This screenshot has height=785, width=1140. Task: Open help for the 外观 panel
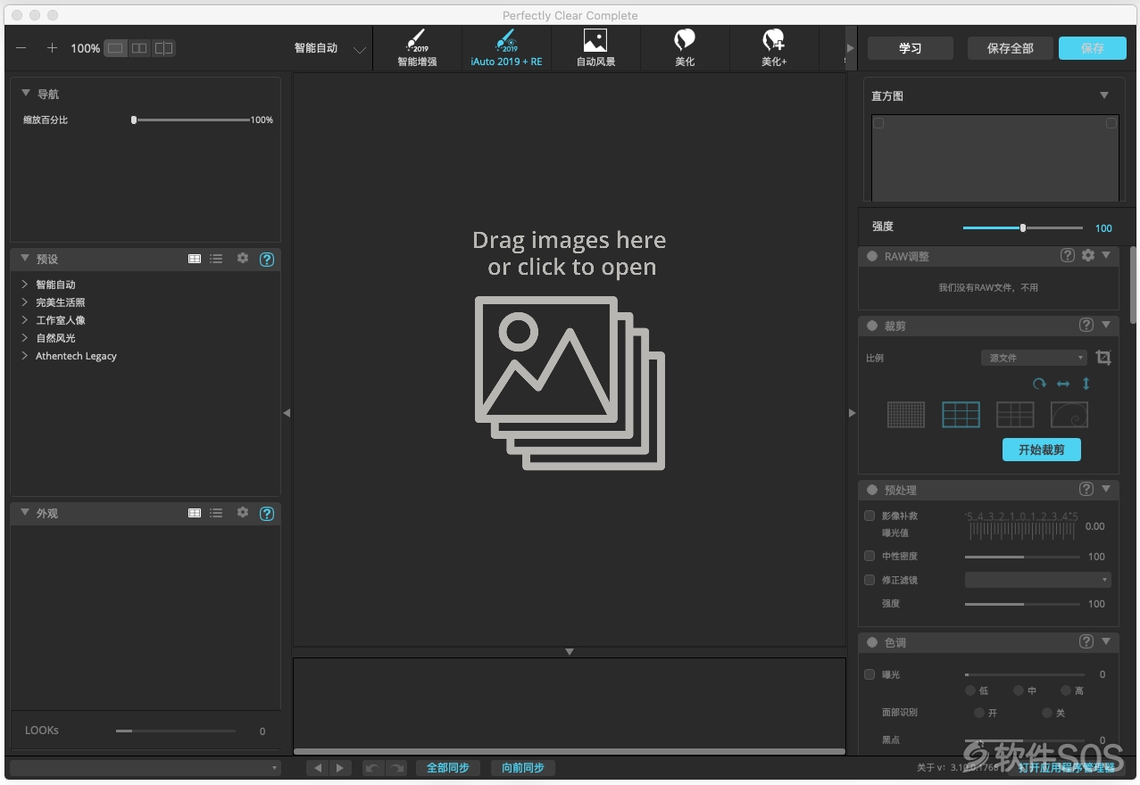point(266,514)
